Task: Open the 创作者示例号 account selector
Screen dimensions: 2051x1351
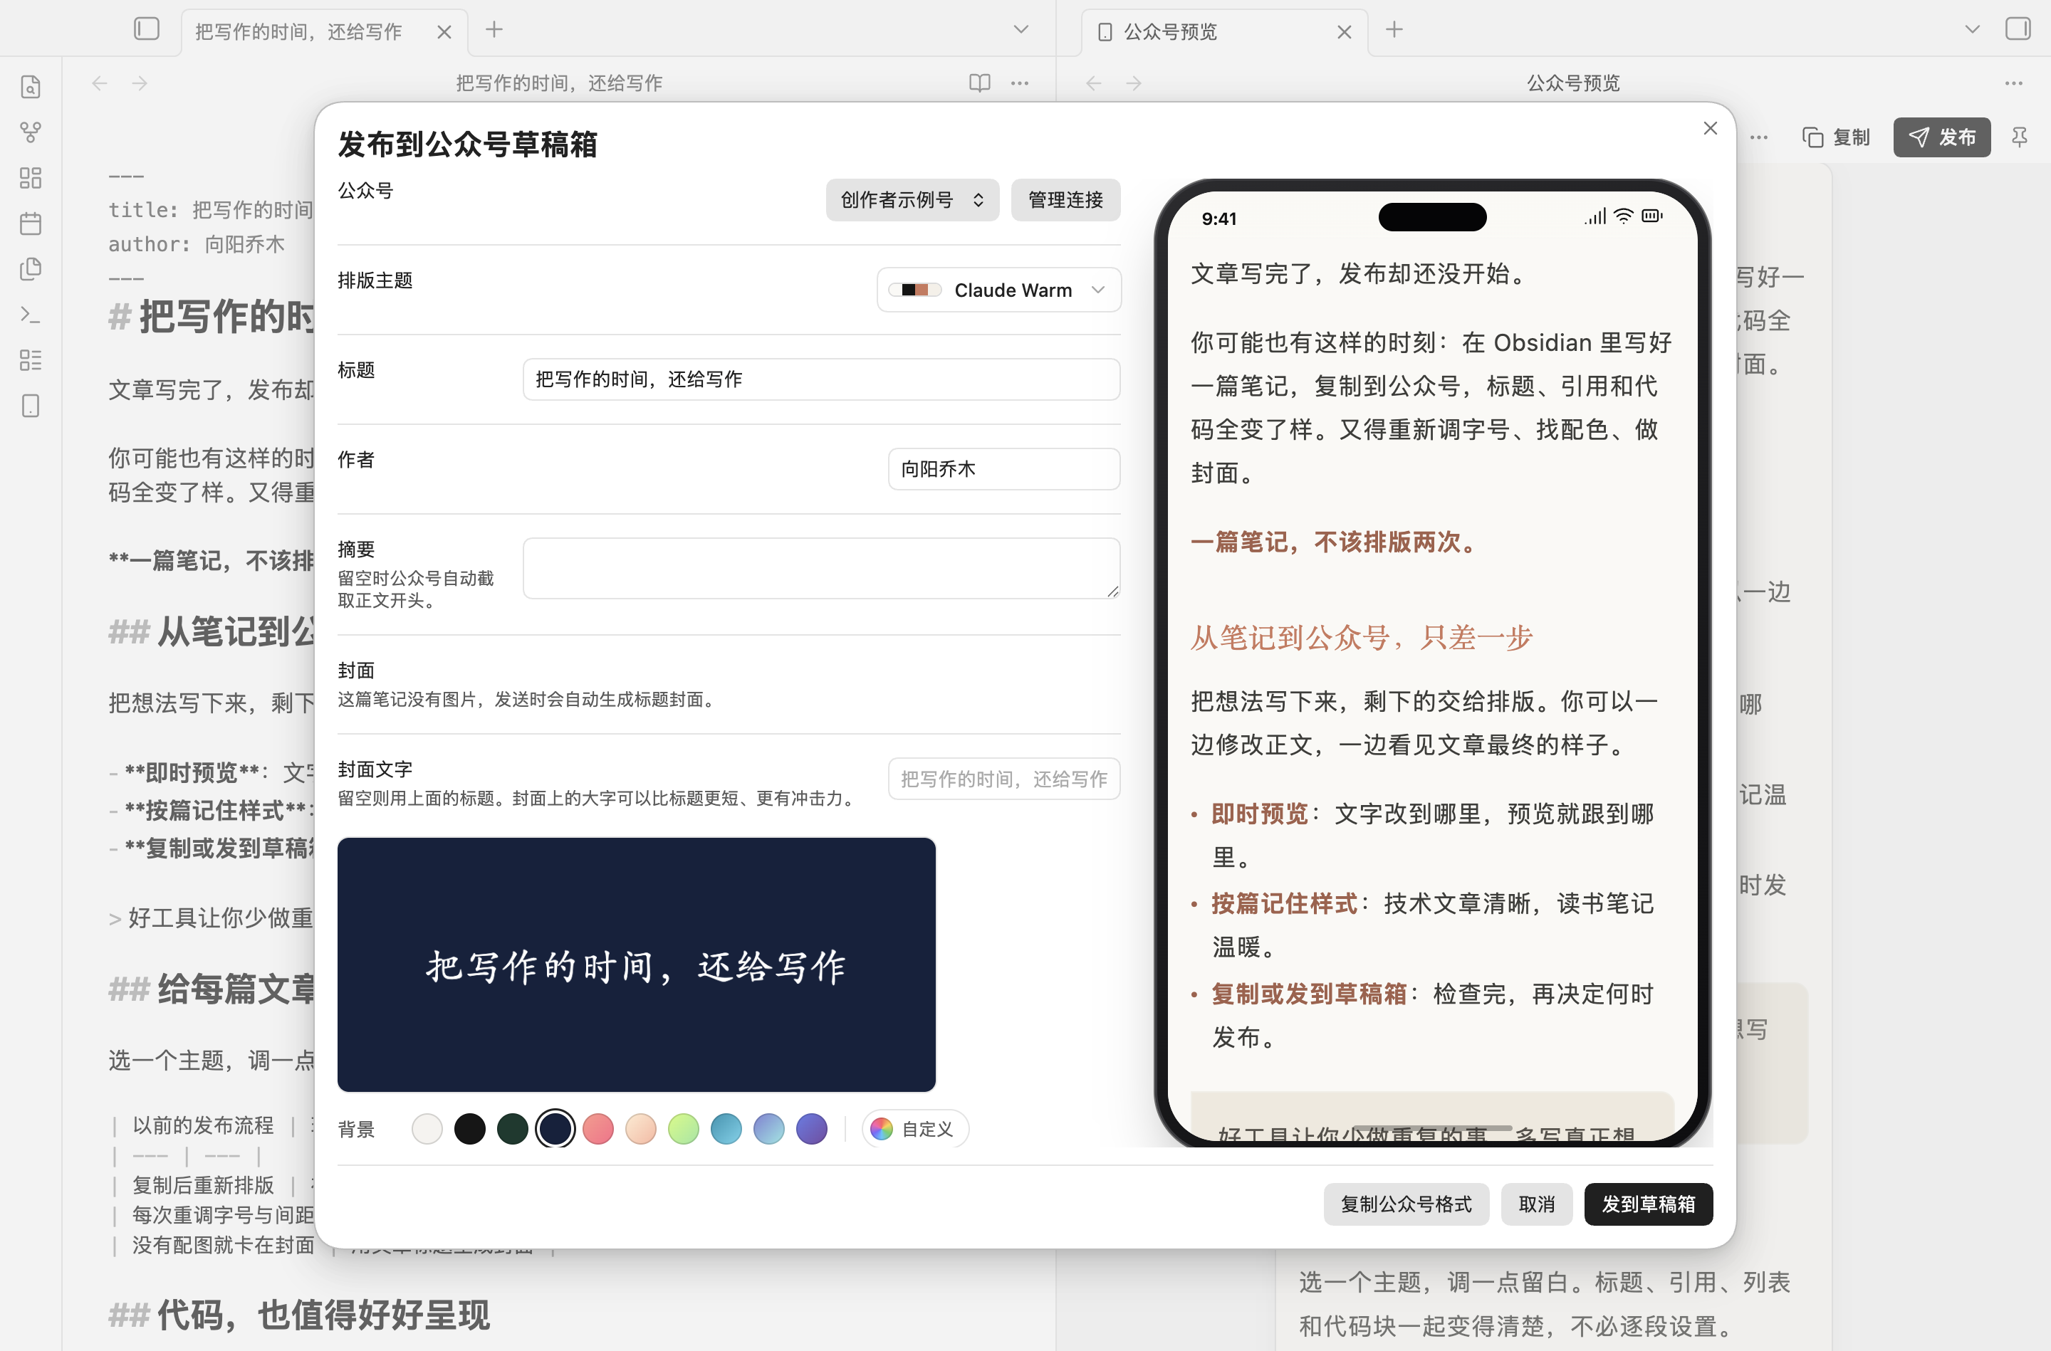Action: click(x=912, y=200)
